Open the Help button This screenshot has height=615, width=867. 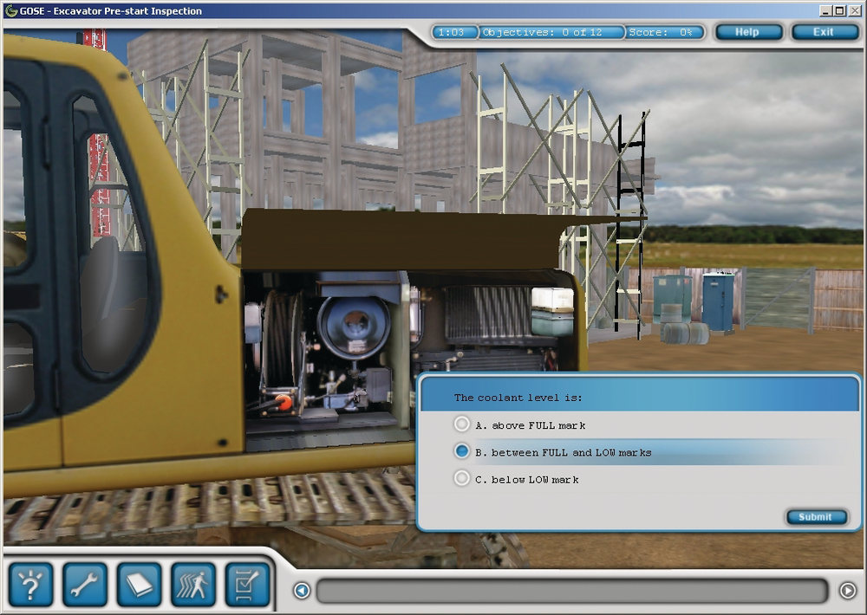click(x=749, y=32)
